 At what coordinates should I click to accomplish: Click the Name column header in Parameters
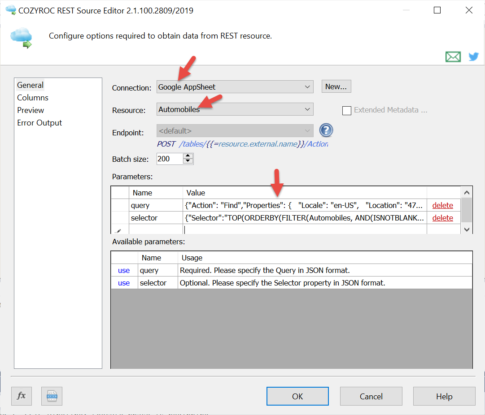point(156,193)
